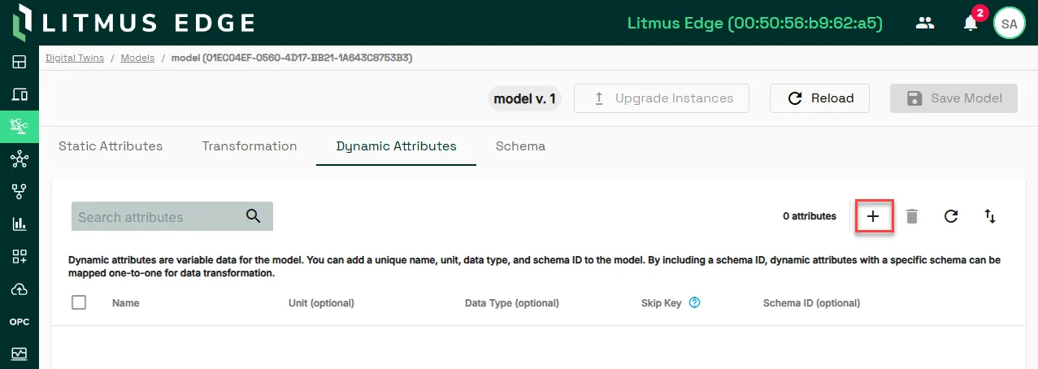Screen dimensions: 1038x369
Task: Click the Skip Key column header text
Action: click(x=662, y=303)
